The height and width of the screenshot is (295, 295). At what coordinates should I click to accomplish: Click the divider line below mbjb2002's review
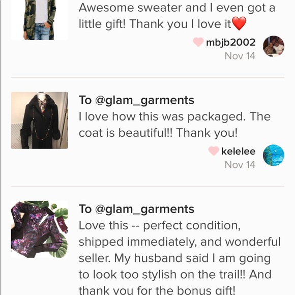(x=147, y=77)
